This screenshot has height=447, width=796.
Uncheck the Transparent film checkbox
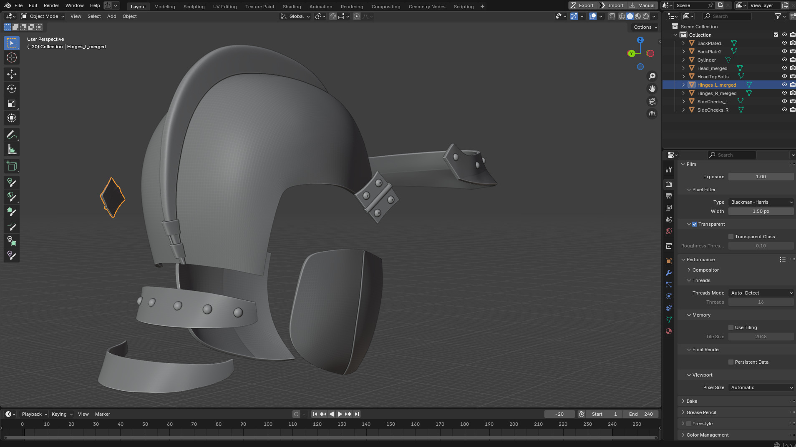coord(695,224)
